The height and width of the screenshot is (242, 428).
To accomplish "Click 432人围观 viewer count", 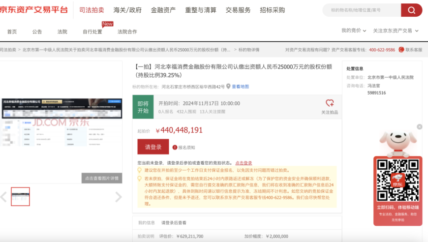I will [x=186, y=112].
